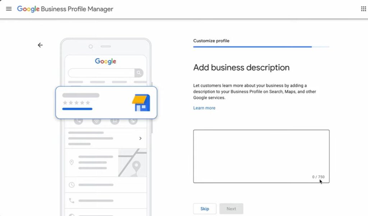Open the navigation hamburger menu

(x=9, y=9)
